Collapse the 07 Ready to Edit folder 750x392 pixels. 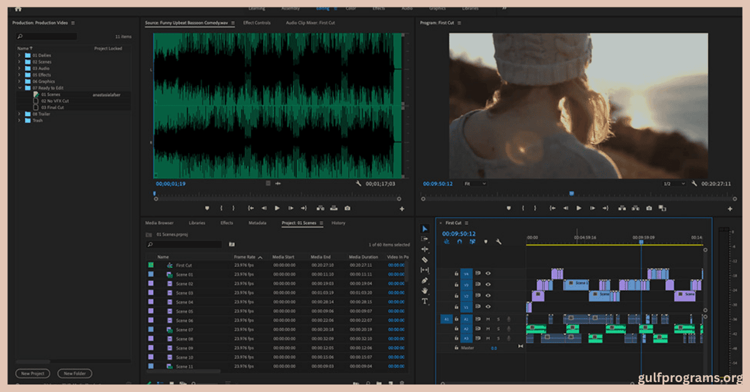[x=19, y=88]
